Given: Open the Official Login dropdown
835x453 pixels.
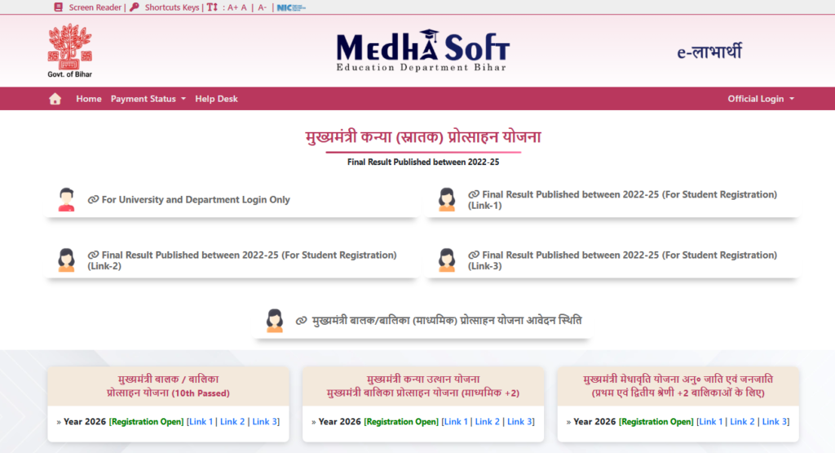Looking at the screenshot, I should (761, 99).
